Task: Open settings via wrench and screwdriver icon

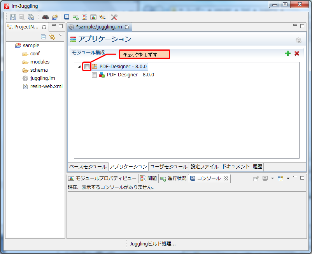Action: click(x=114, y=17)
